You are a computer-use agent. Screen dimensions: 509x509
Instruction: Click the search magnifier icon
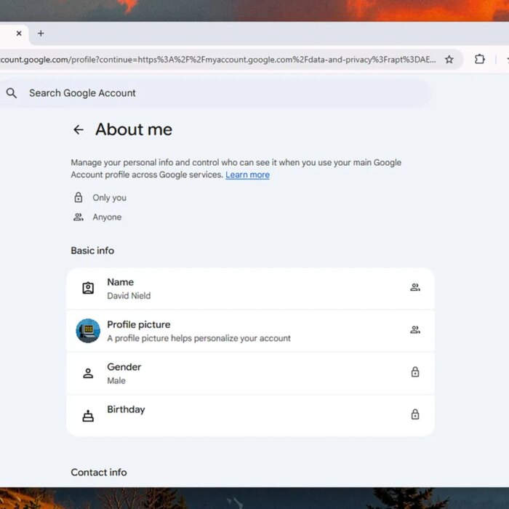point(12,93)
